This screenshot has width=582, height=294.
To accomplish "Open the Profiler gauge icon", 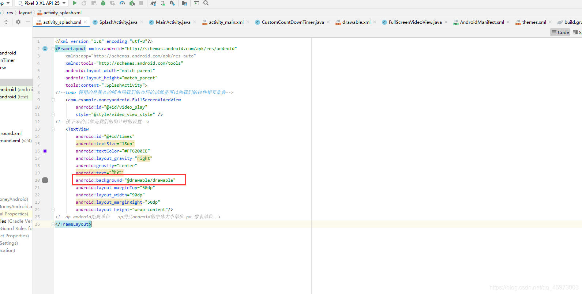I will [x=122, y=3].
